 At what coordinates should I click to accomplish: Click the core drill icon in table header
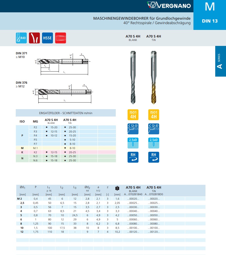117,188
